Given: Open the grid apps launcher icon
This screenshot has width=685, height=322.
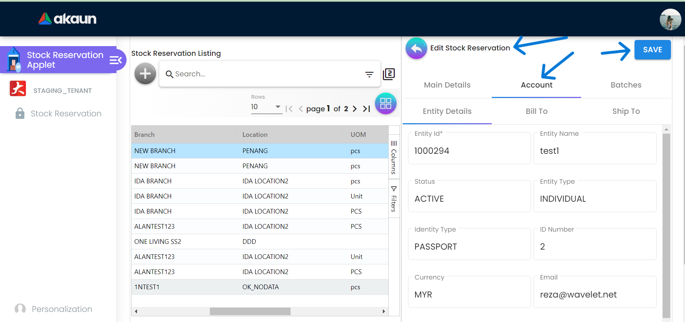Looking at the screenshot, I should click(385, 103).
